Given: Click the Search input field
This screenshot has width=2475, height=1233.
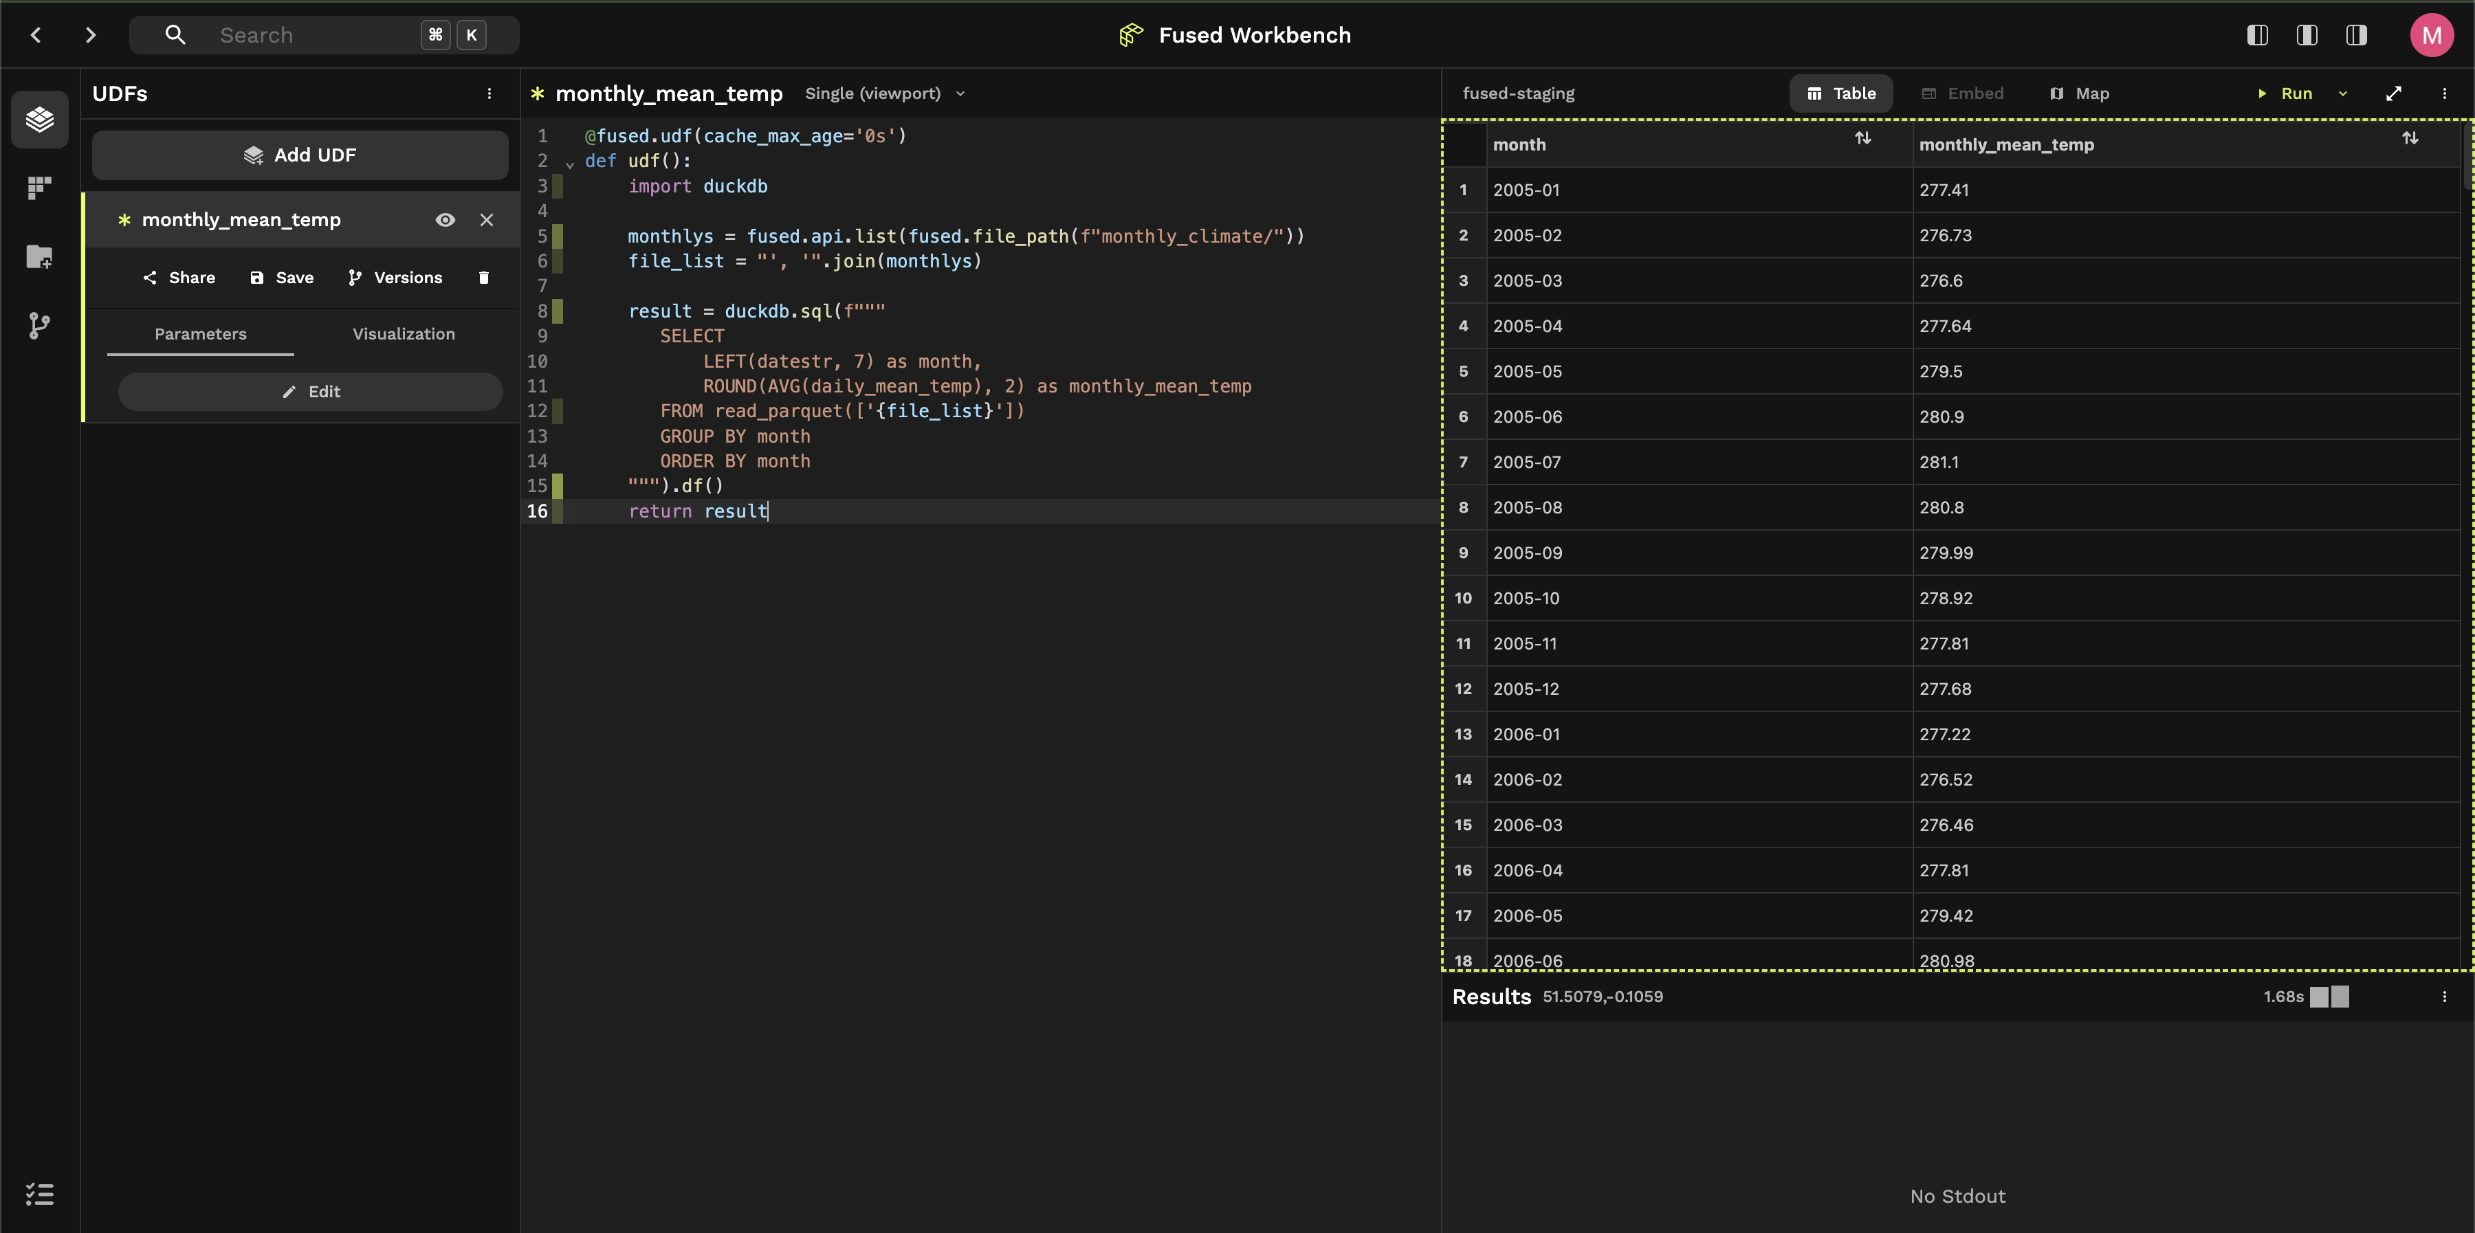Looking at the screenshot, I should coord(324,36).
